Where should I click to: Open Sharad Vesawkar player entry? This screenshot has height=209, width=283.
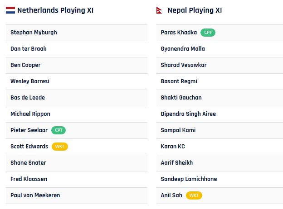pos(220,65)
